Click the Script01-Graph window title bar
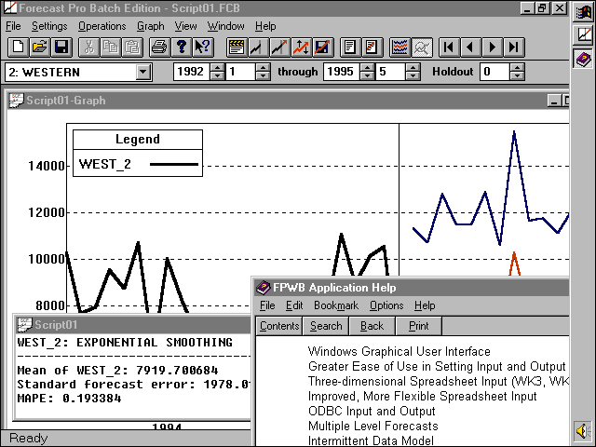This screenshot has height=447, width=596. 288,101
